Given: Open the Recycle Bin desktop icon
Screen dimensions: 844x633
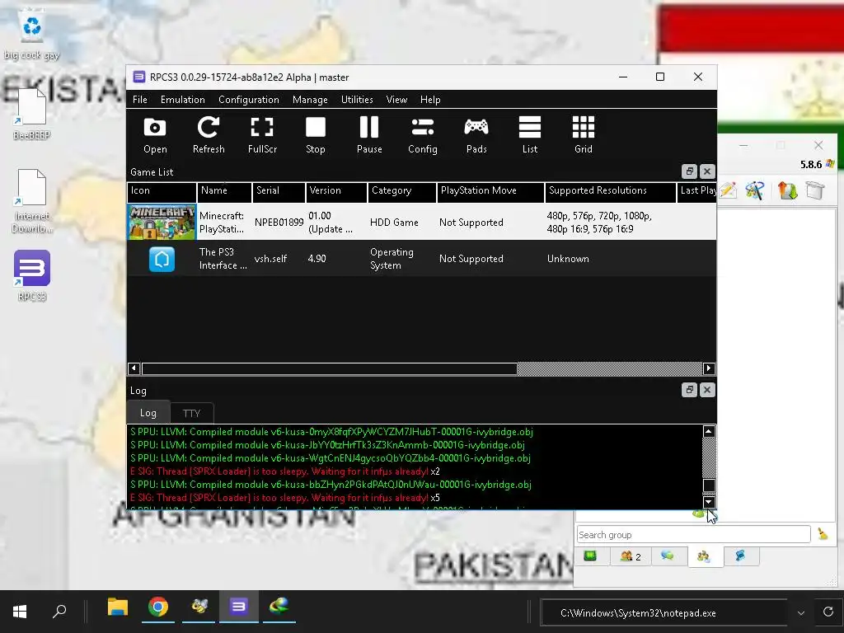Looking at the screenshot, I should coord(32,34).
